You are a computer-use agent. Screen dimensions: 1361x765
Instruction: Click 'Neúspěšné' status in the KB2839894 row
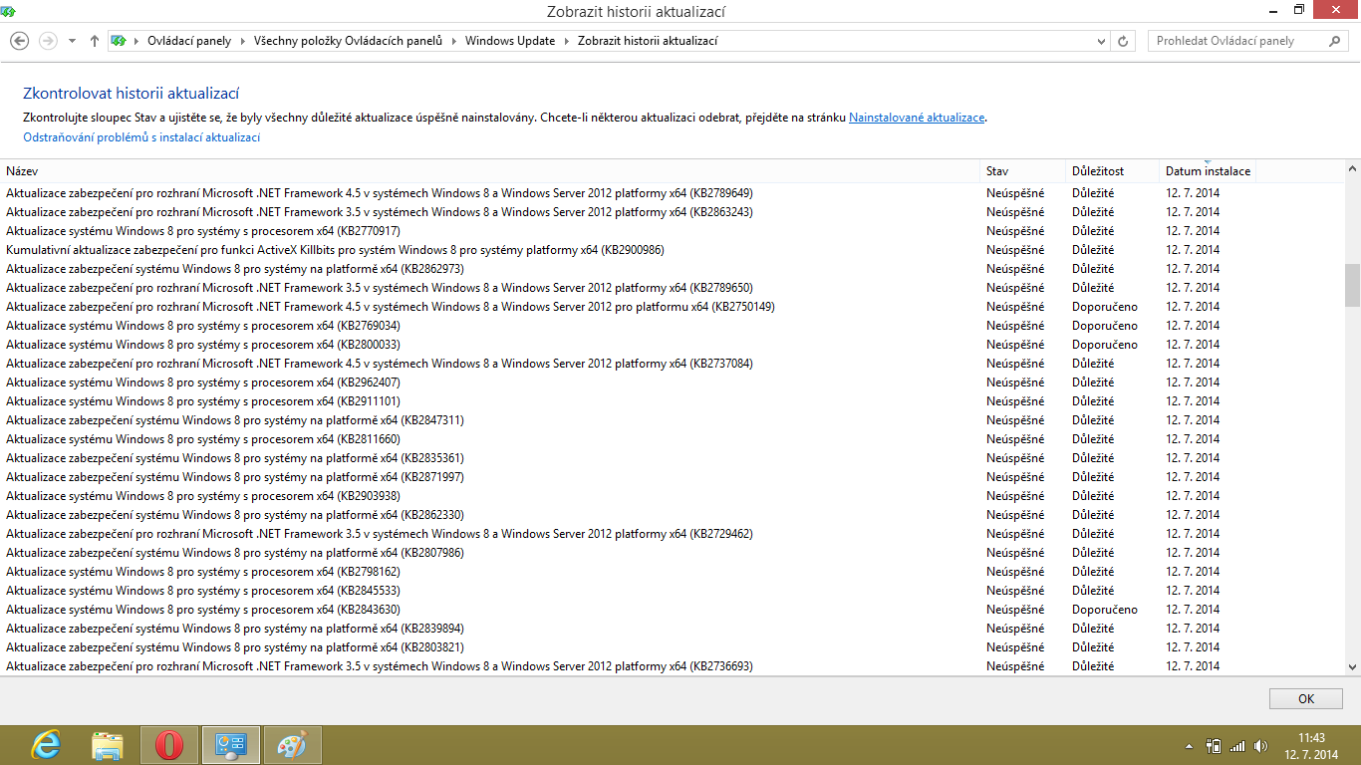pos(1015,629)
